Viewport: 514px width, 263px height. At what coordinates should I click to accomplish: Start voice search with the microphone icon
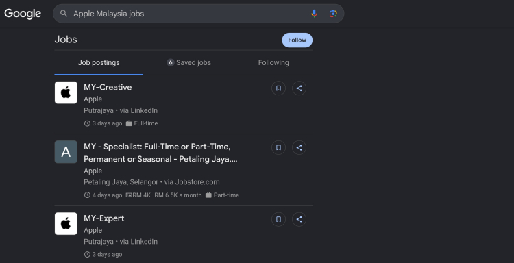coord(314,14)
